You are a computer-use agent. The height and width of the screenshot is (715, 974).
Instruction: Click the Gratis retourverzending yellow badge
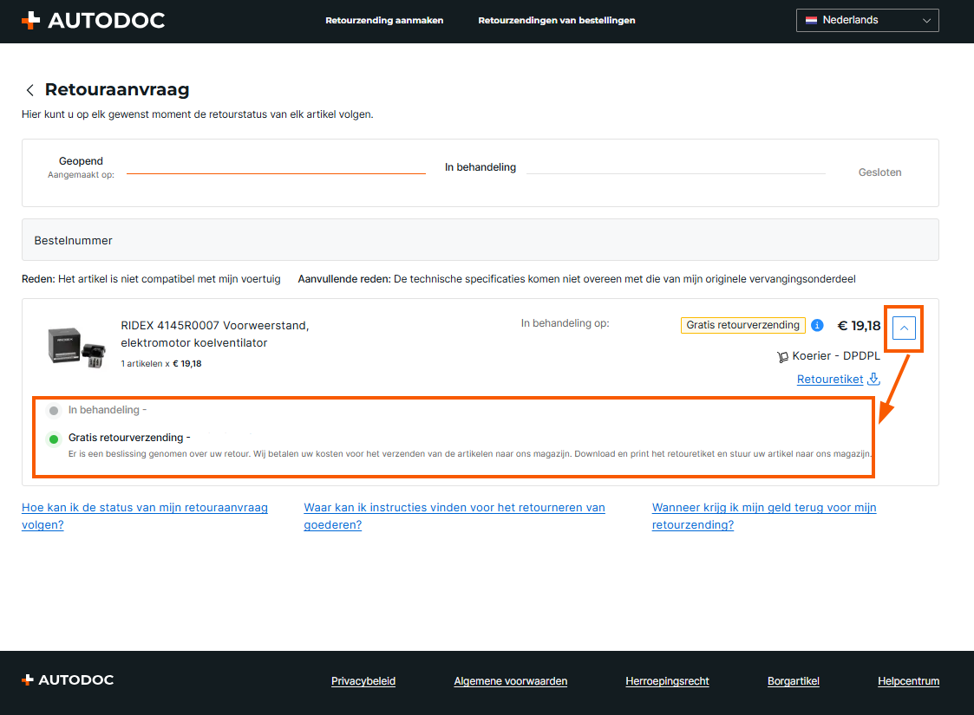pos(743,325)
